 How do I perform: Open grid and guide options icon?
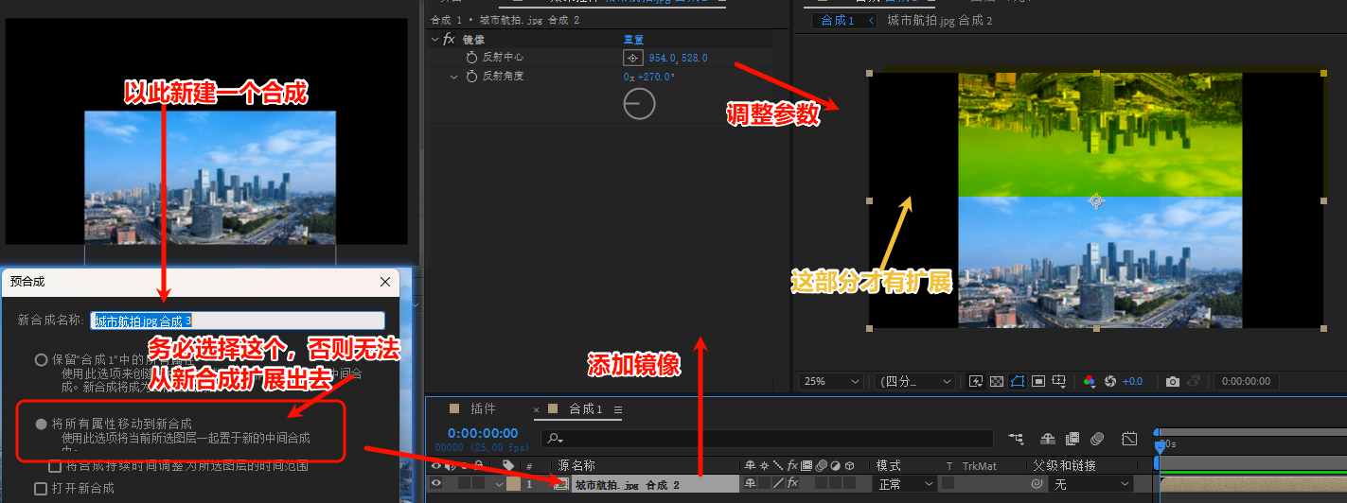[1060, 381]
